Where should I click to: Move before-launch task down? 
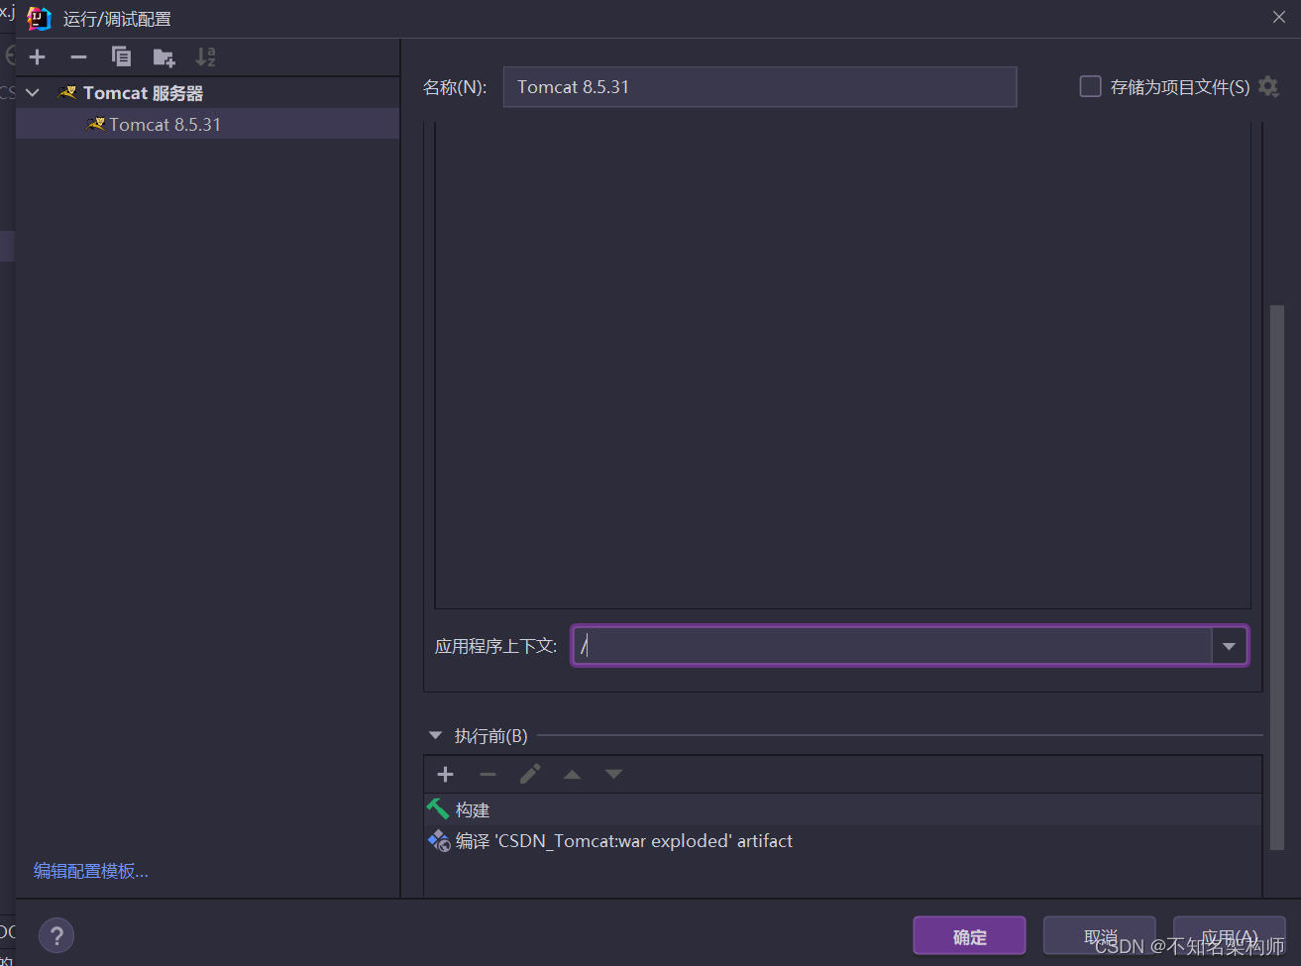pos(613,775)
